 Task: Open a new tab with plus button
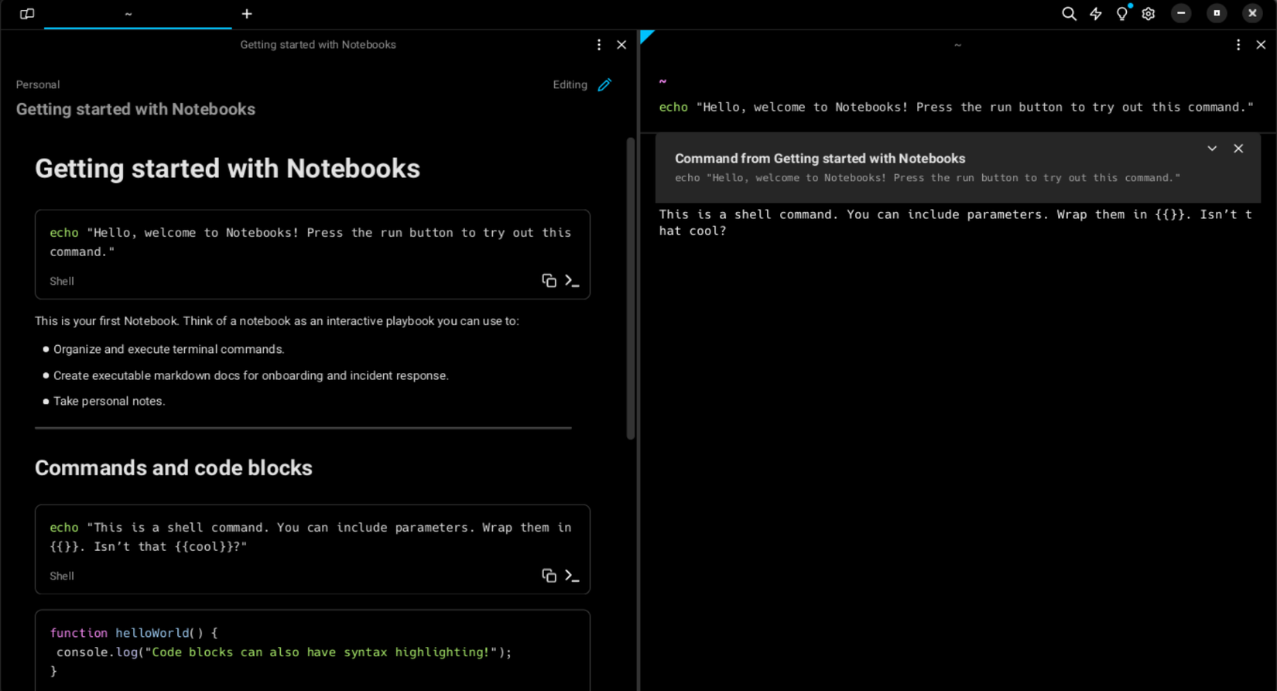247,14
